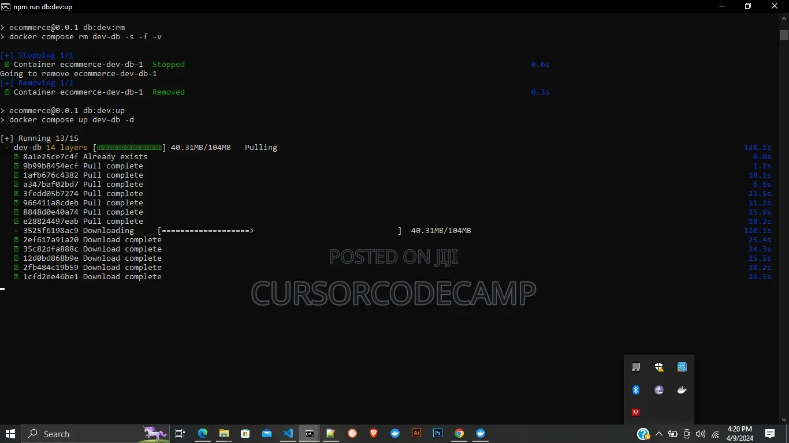Launch Brave browser from the taskbar
789x443 pixels.
pos(374,434)
